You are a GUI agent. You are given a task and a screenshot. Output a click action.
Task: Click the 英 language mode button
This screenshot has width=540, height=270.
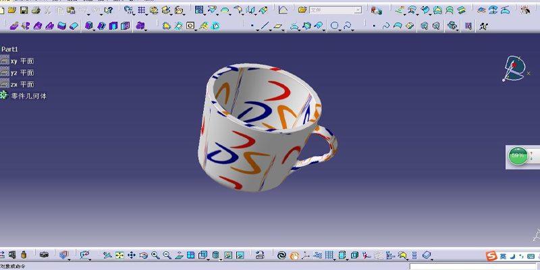click(505, 256)
